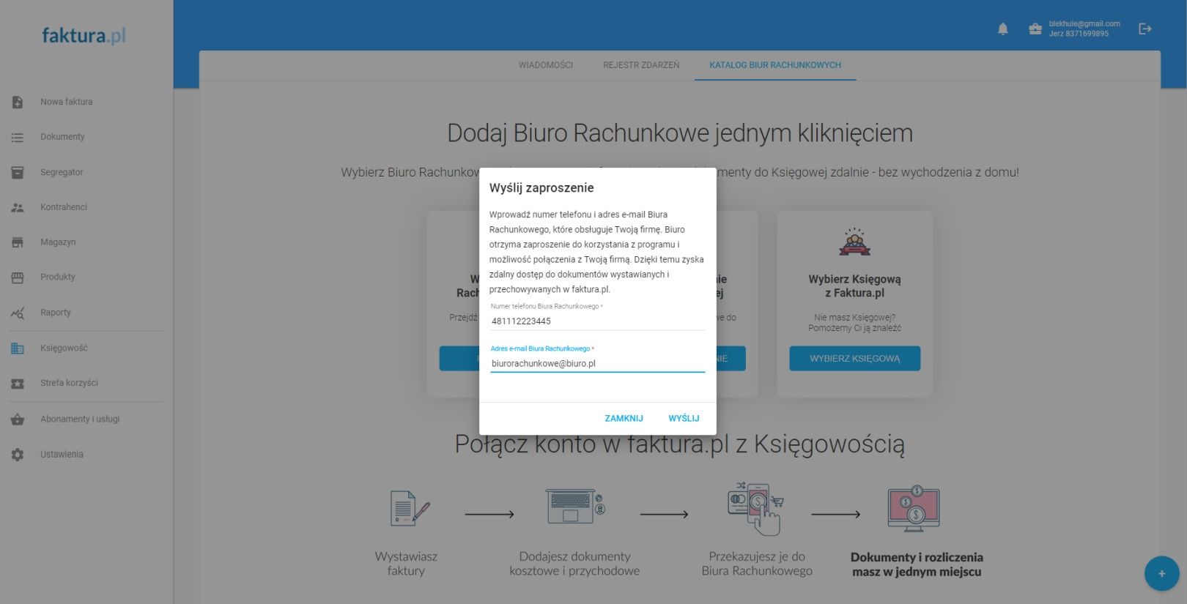Viewport: 1187px width, 604px height.
Task: Click the Strefa korzyści ticket icon
Action: coord(18,384)
